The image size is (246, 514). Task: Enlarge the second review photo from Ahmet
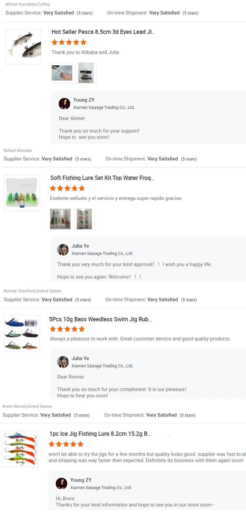click(86, 73)
